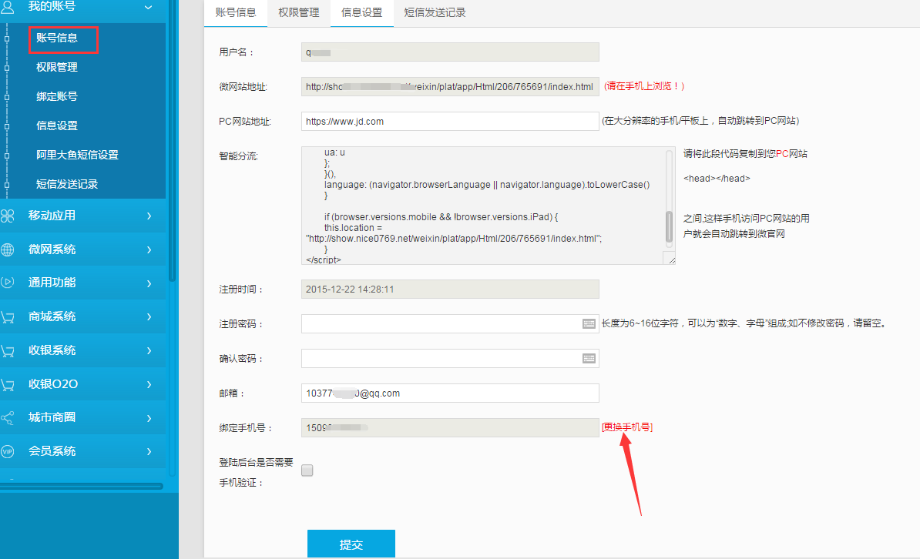Click the 提交 submit button

[x=351, y=544]
